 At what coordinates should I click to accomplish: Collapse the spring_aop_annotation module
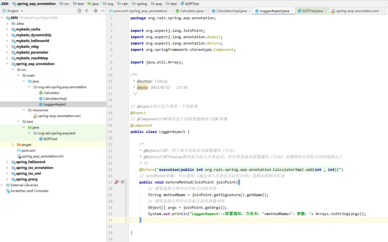click(7, 64)
